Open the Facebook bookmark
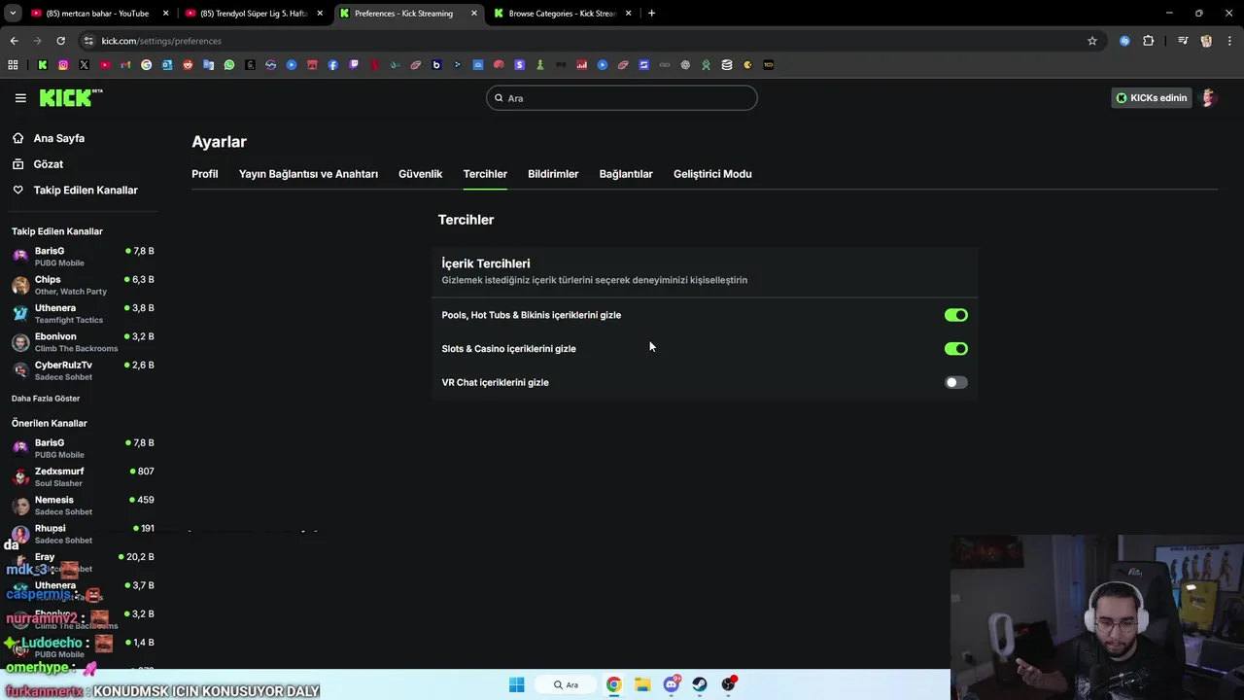Screen dimensions: 1244x700 [x=333, y=65]
